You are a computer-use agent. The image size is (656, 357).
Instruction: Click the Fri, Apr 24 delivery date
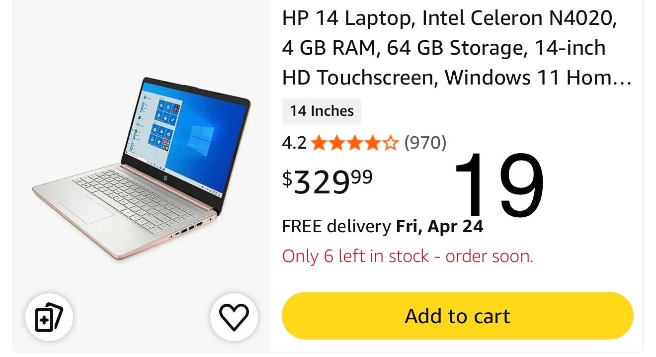[x=439, y=227]
